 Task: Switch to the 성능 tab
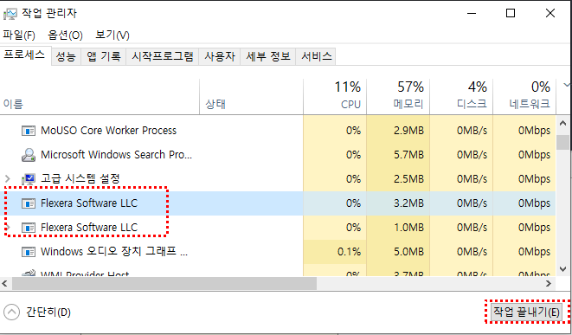66,56
